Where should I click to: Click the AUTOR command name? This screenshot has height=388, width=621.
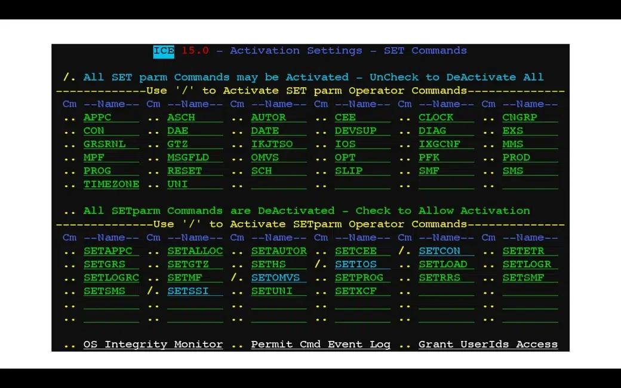click(x=268, y=118)
